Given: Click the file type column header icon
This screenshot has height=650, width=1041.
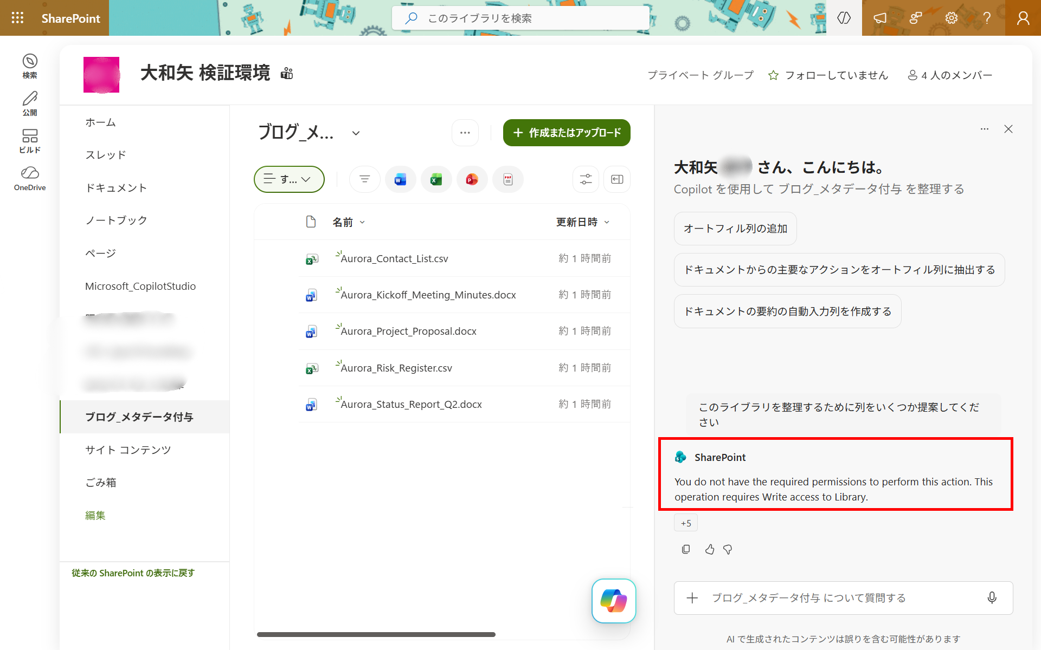Looking at the screenshot, I should pos(311,222).
